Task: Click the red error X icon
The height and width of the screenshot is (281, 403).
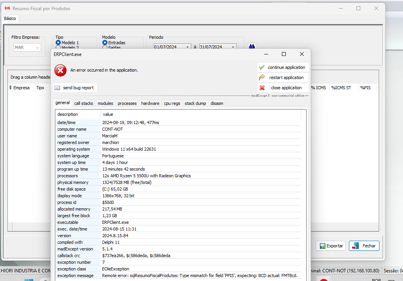Action: tap(60, 70)
